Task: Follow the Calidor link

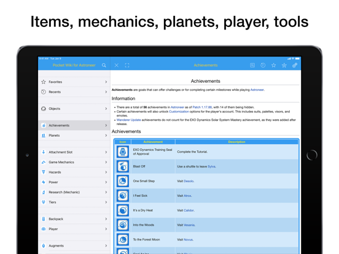Action: click(189, 210)
